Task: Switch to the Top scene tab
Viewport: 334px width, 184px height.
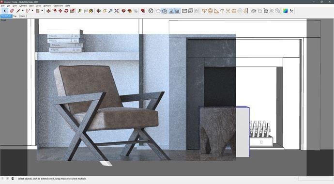Action: click(15, 16)
